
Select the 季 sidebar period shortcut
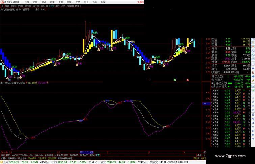pos(253,135)
